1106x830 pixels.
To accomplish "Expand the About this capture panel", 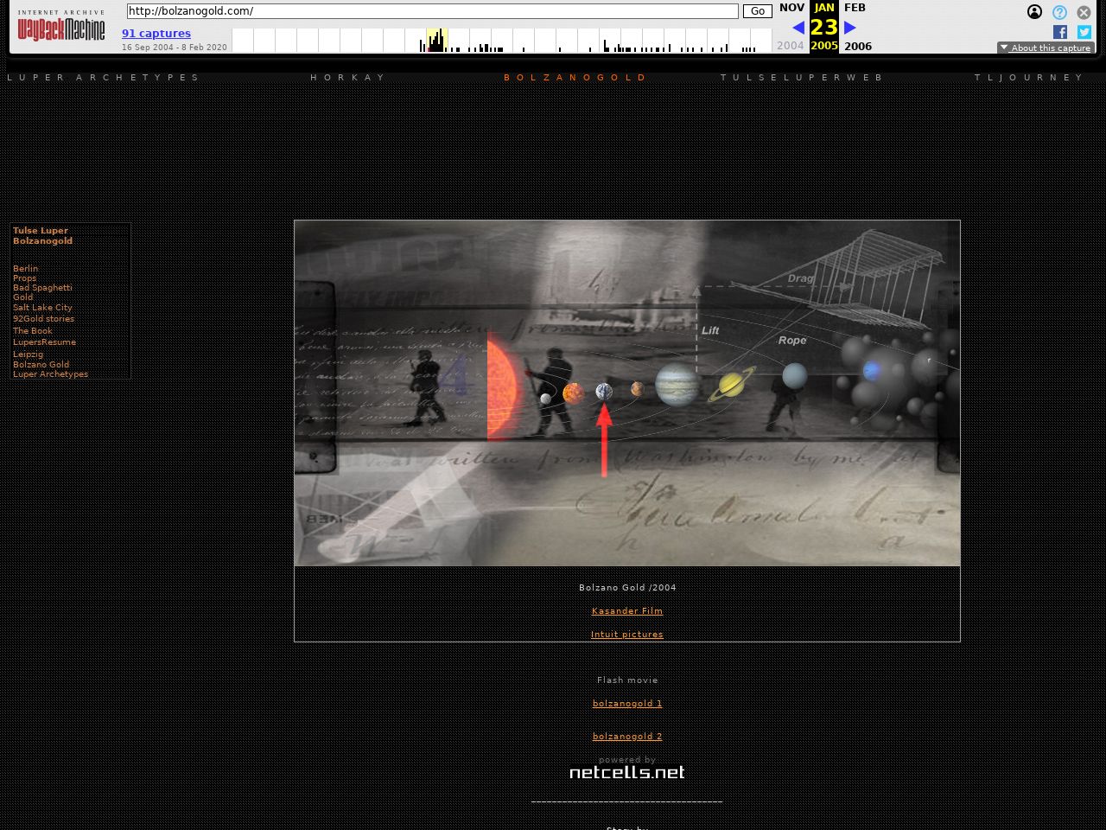I will click(1046, 48).
